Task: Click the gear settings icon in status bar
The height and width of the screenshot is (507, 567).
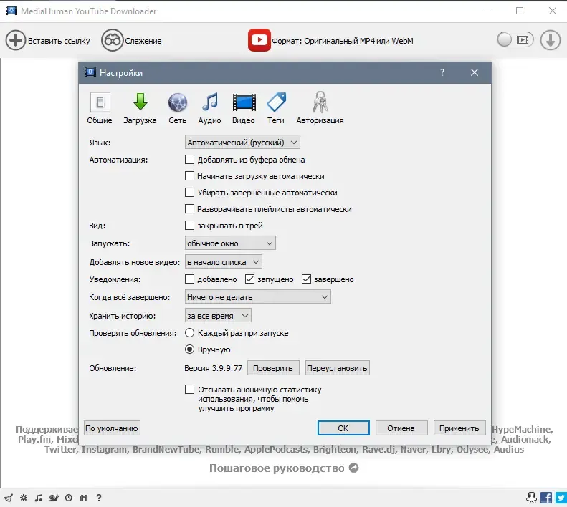Action: tap(24, 498)
